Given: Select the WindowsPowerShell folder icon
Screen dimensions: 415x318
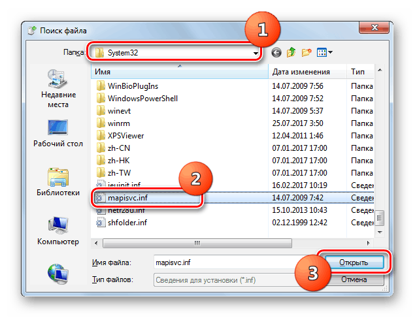Looking at the screenshot, I should (x=101, y=99).
